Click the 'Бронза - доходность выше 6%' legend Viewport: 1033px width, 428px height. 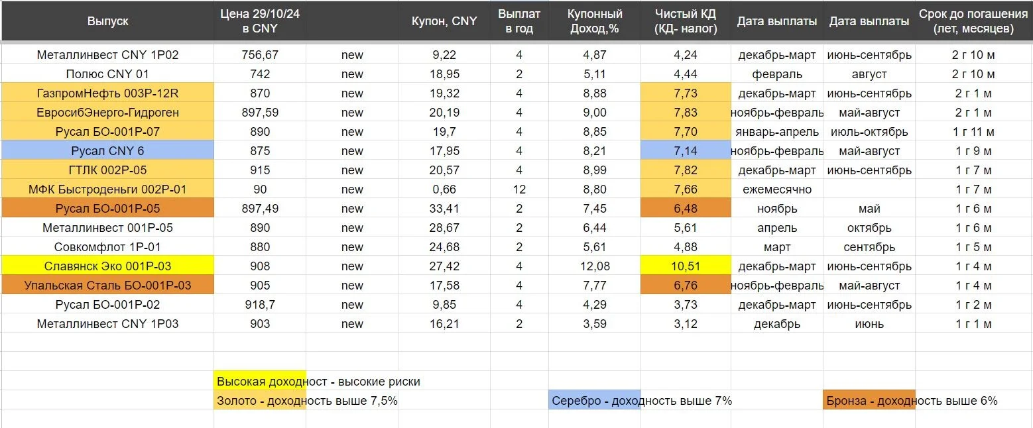[x=912, y=401]
